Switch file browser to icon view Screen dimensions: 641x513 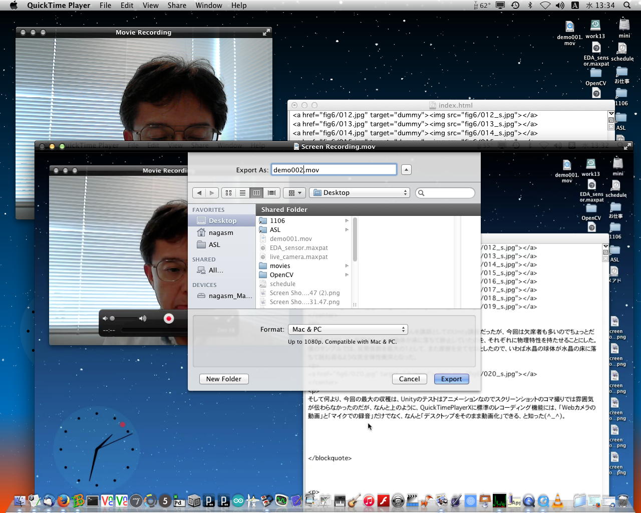(228, 193)
